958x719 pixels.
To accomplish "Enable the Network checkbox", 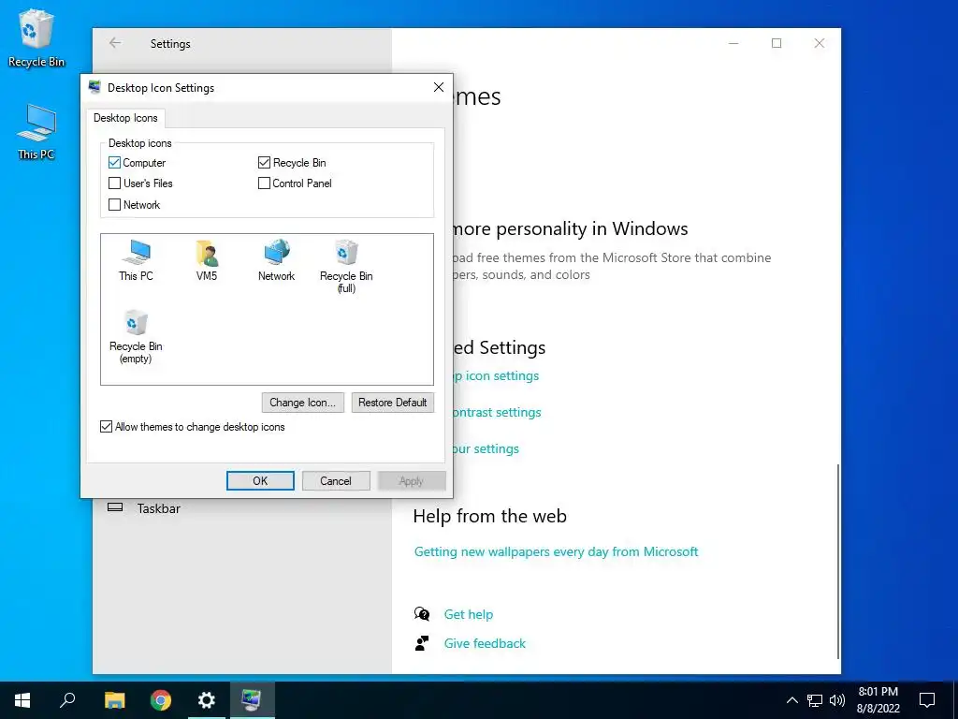I will pyautogui.click(x=114, y=205).
